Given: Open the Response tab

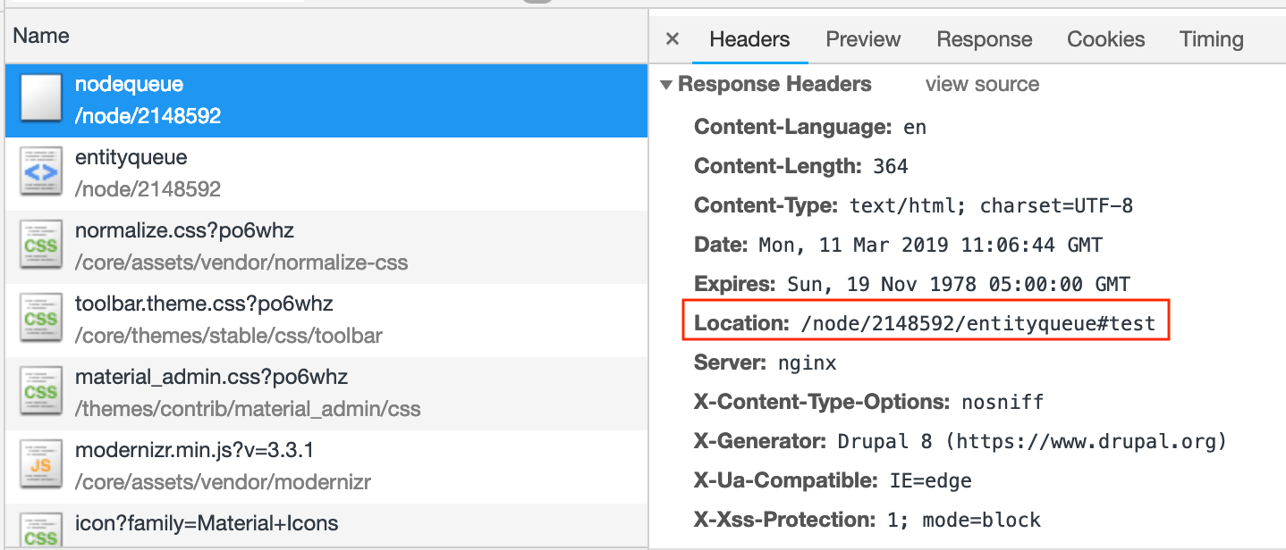Looking at the screenshot, I should (x=984, y=39).
